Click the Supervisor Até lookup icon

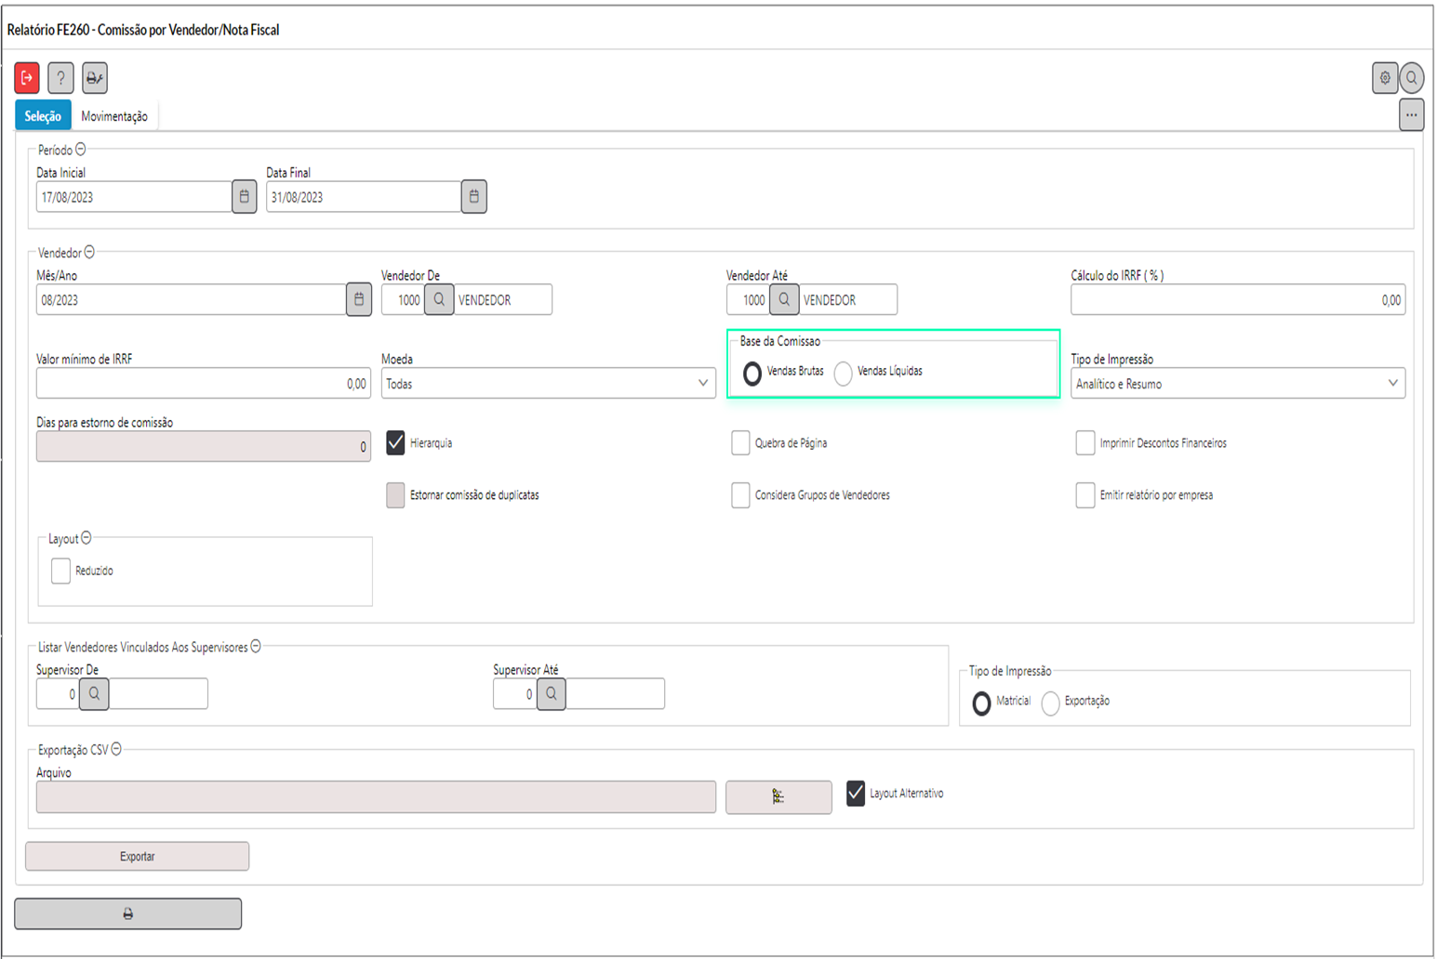point(552,694)
